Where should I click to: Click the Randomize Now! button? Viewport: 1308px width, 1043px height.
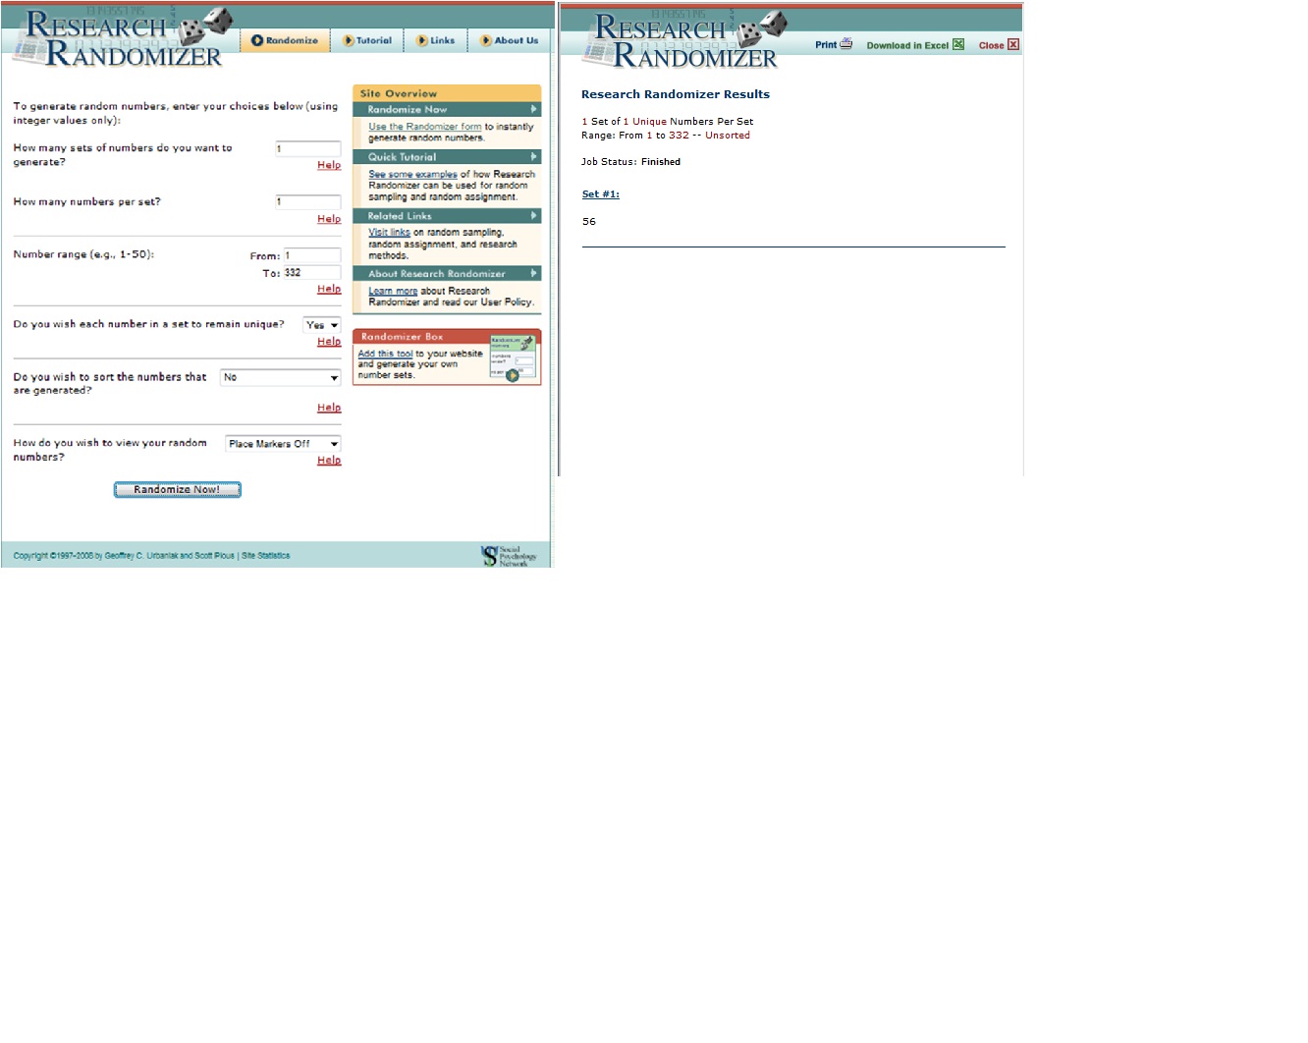(x=178, y=489)
